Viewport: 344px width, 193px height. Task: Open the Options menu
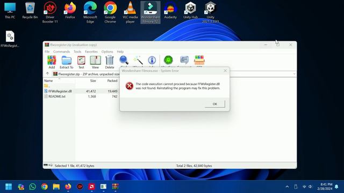pyautogui.click(x=107, y=51)
